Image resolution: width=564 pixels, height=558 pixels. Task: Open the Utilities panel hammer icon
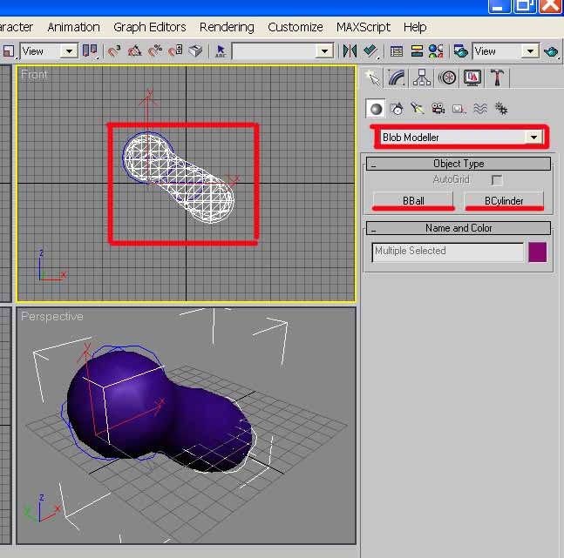pos(497,78)
